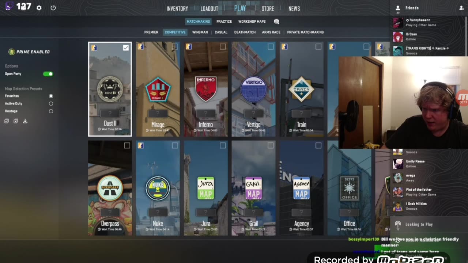Turn off the Open Party toggle
Screen dimensions: 468x263
48,74
